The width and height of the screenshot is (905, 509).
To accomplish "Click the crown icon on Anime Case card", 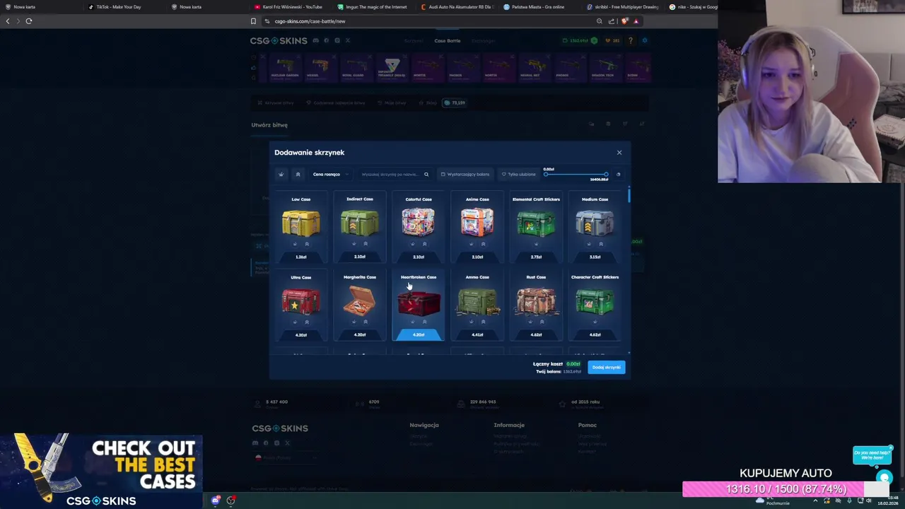I will tap(471, 244).
